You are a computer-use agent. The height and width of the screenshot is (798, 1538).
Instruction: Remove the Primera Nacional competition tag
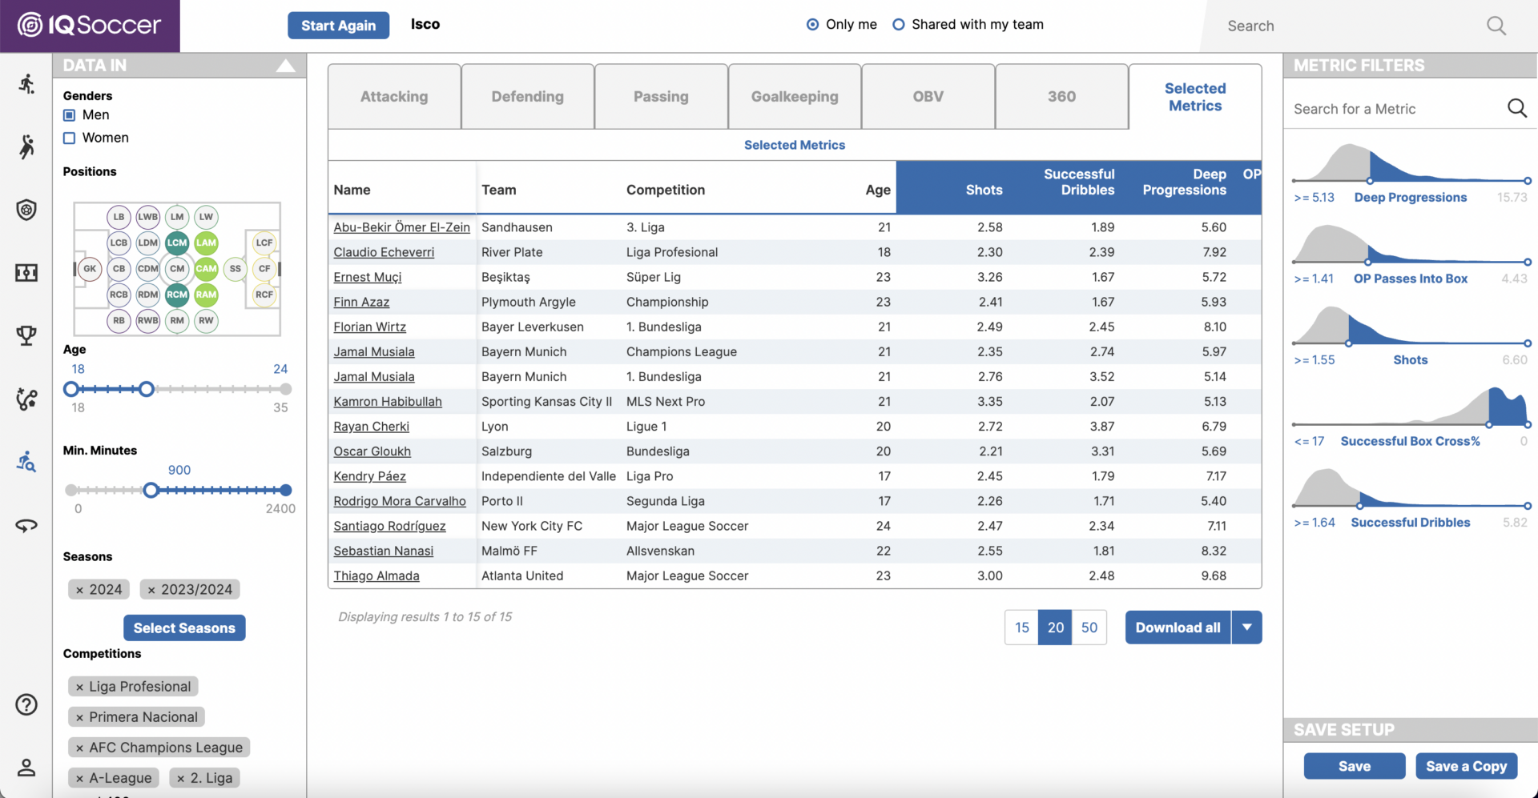[x=79, y=718]
